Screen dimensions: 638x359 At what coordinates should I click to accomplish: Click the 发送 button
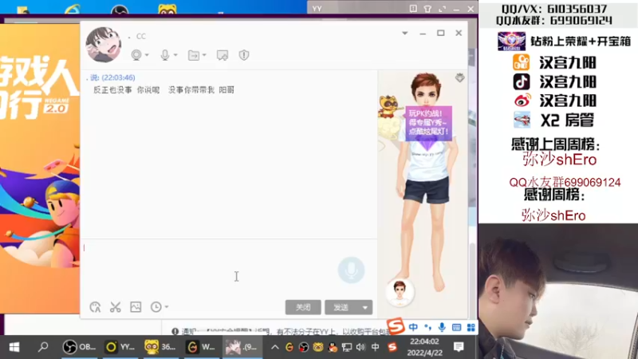[x=341, y=307]
